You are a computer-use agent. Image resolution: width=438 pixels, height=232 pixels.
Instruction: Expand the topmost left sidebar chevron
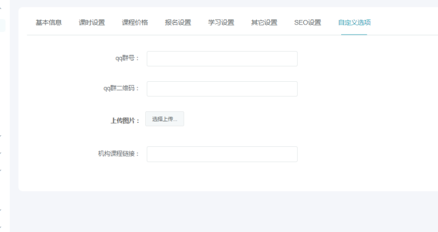click(x=1, y=8)
